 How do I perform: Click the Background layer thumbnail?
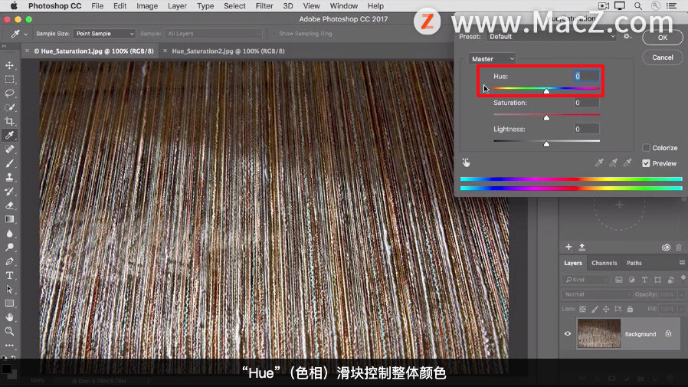pos(599,333)
